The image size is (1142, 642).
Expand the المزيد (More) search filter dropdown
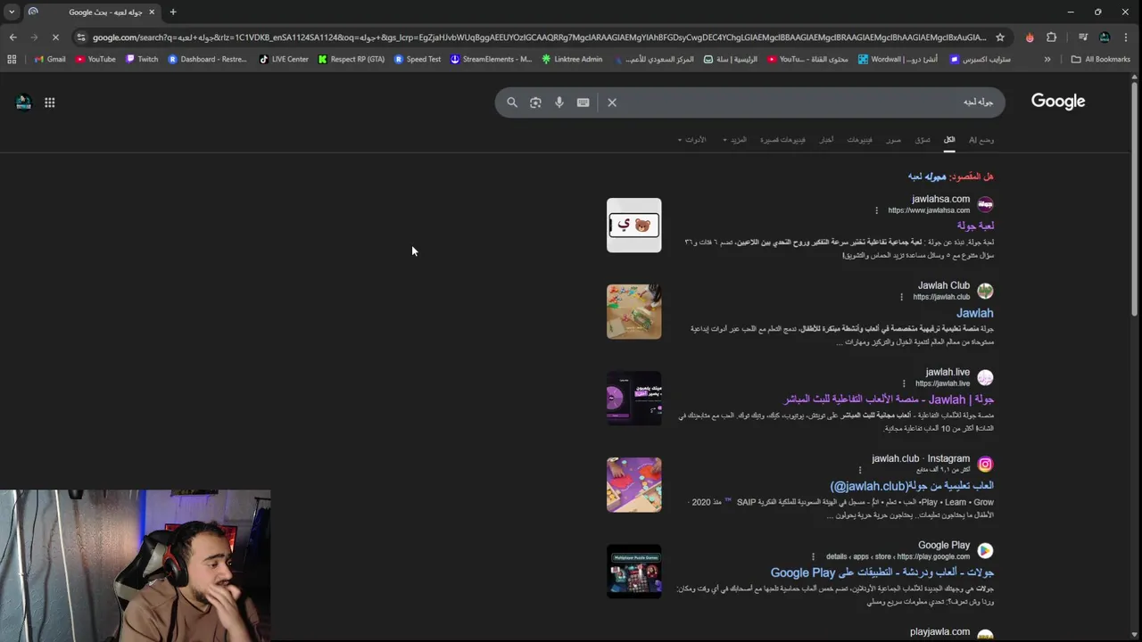734,140
